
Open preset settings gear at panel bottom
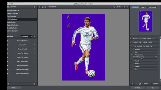click(x=8, y=84)
